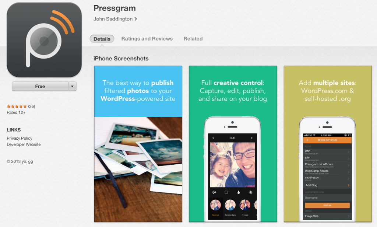Viewport: 377px width, 227px height.
Task: Open the Related tab
Action: click(x=193, y=39)
